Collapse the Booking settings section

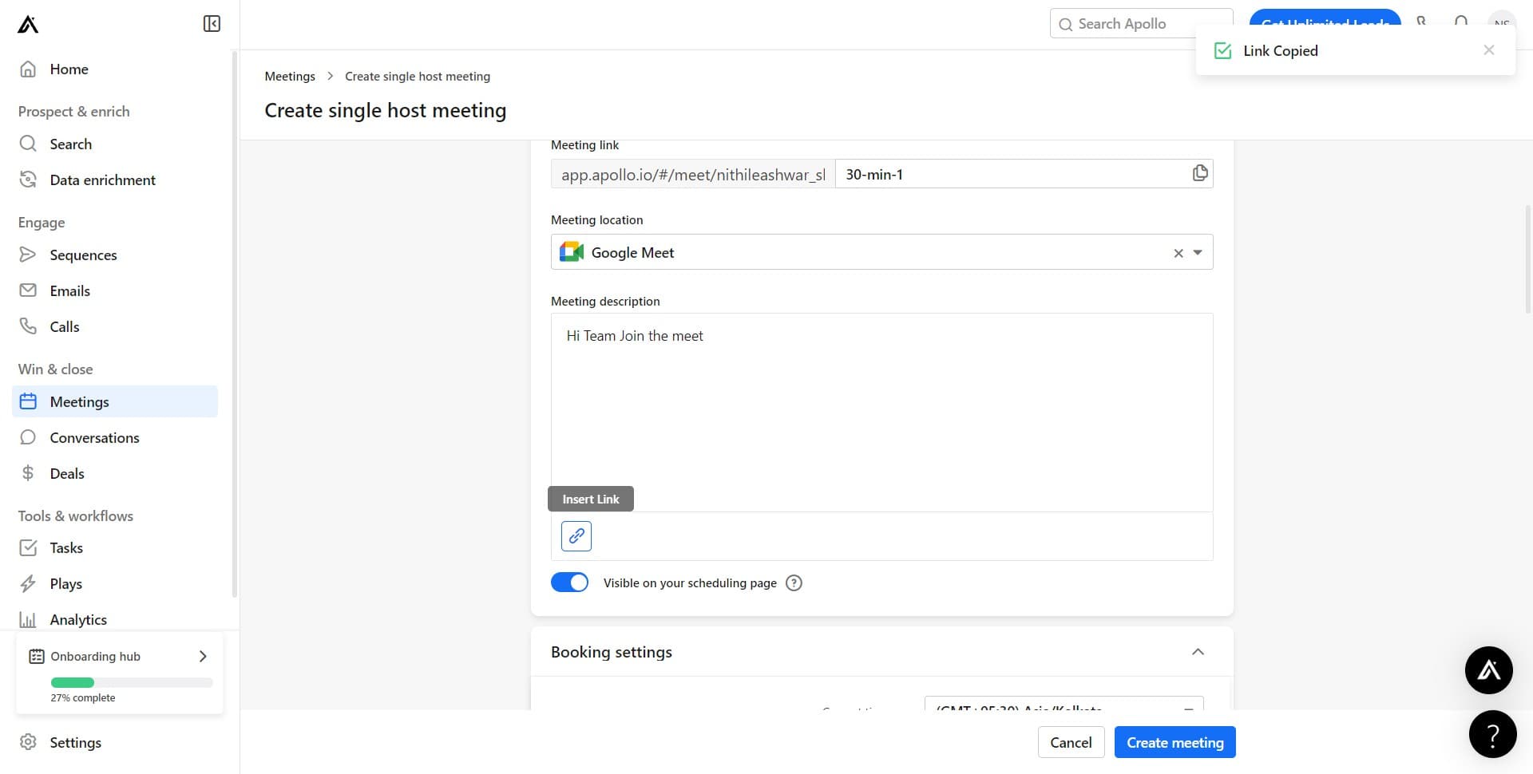click(1198, 652)
